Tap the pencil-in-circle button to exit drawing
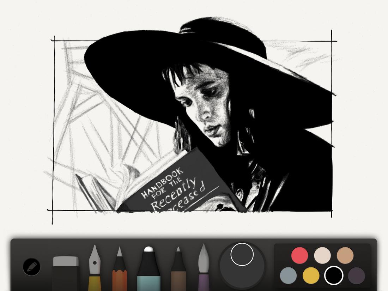Viewport: 388px width, 291px height. click(x=31, y=267)
